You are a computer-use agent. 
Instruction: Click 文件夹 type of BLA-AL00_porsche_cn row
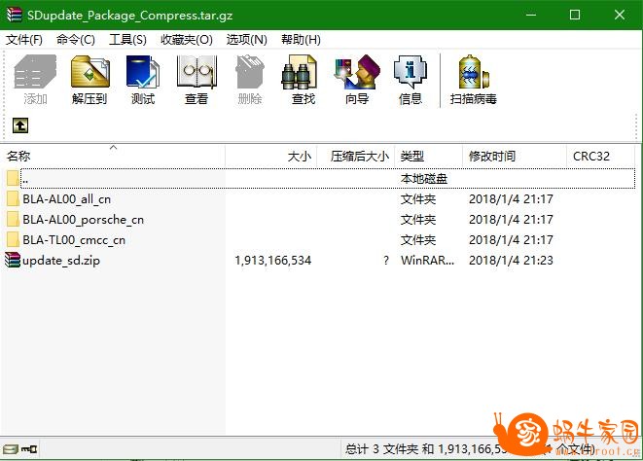point(418,220)
